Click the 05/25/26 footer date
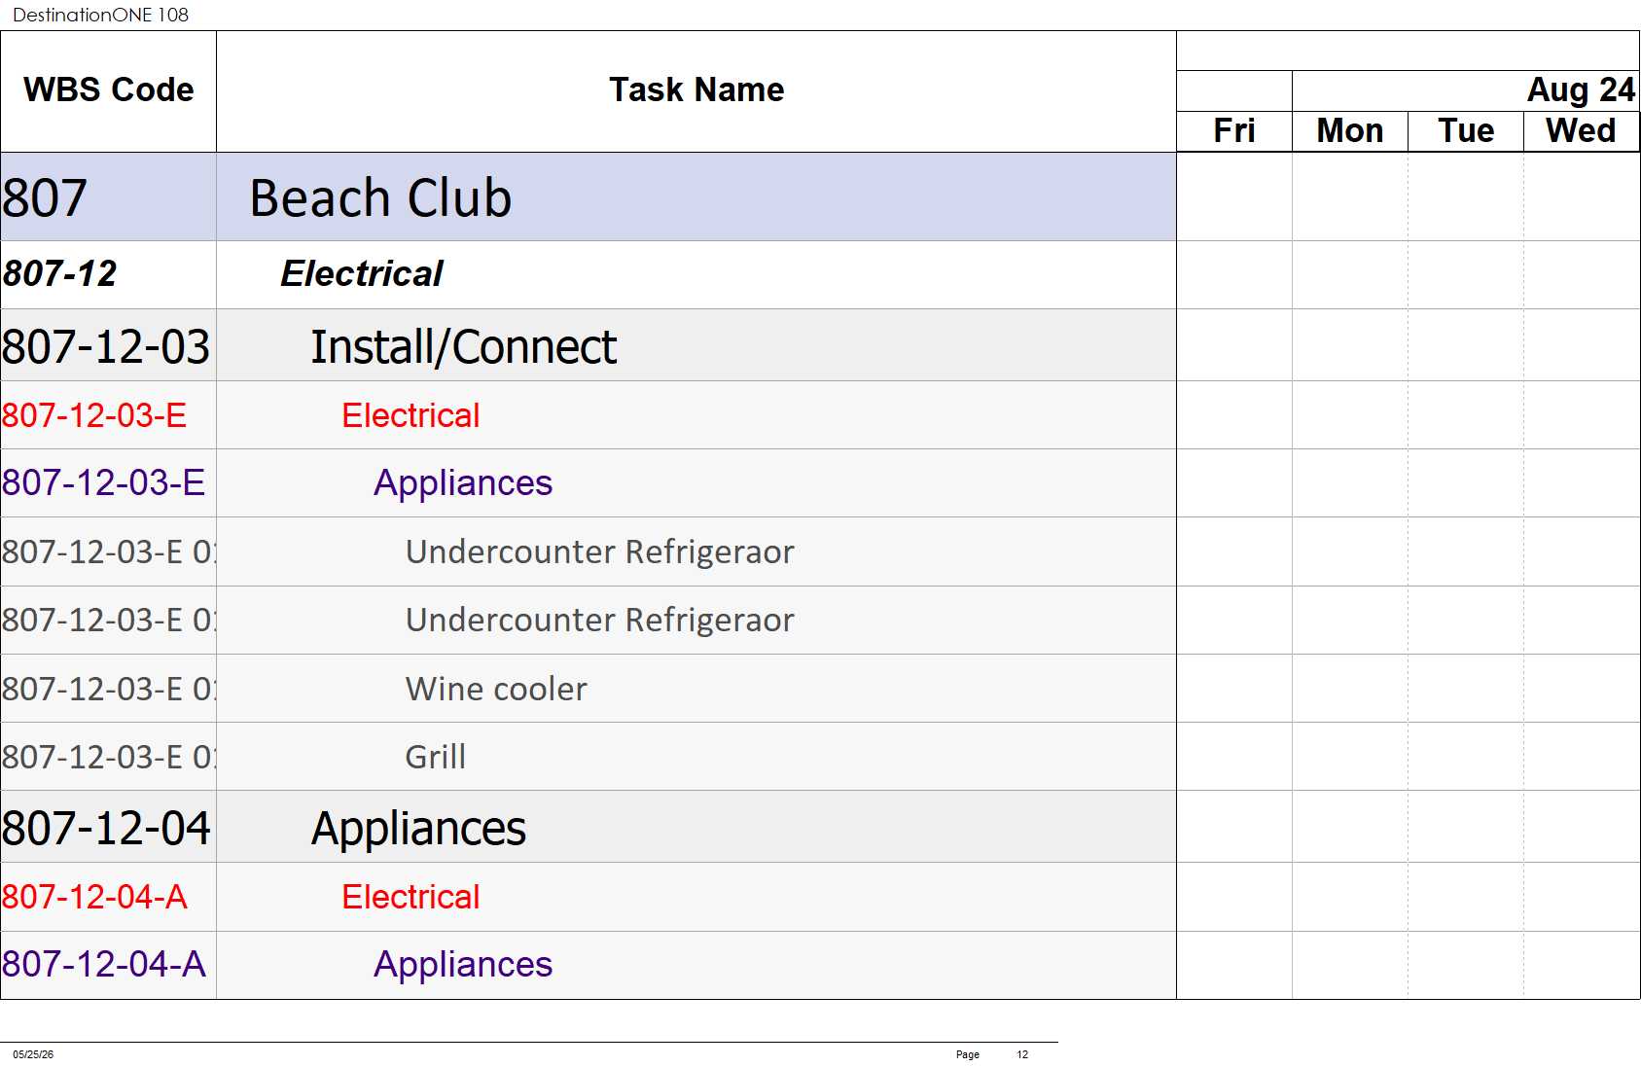Screen dimensions: 1641x1067 (x=33, y=1054)
